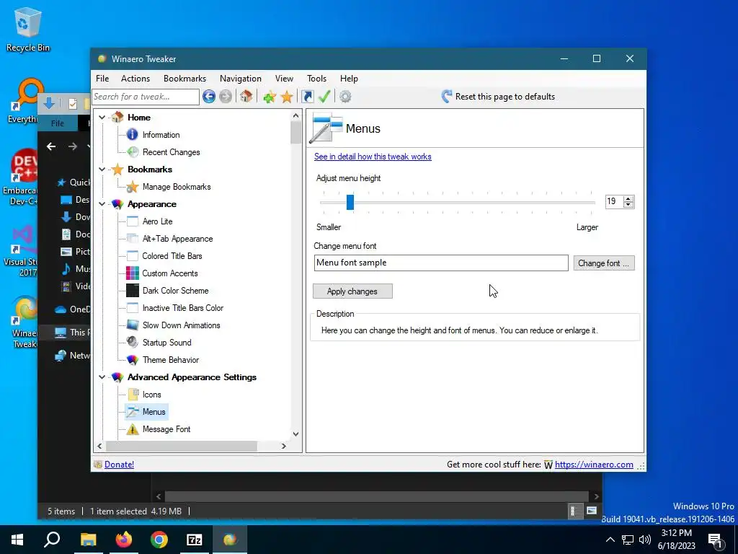Collapse the Home tree node
This screenshot has width=738, height=554.
tap(102, 118)
